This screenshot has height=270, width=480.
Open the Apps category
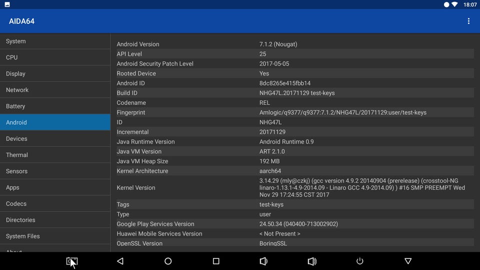tap(55, 187)
